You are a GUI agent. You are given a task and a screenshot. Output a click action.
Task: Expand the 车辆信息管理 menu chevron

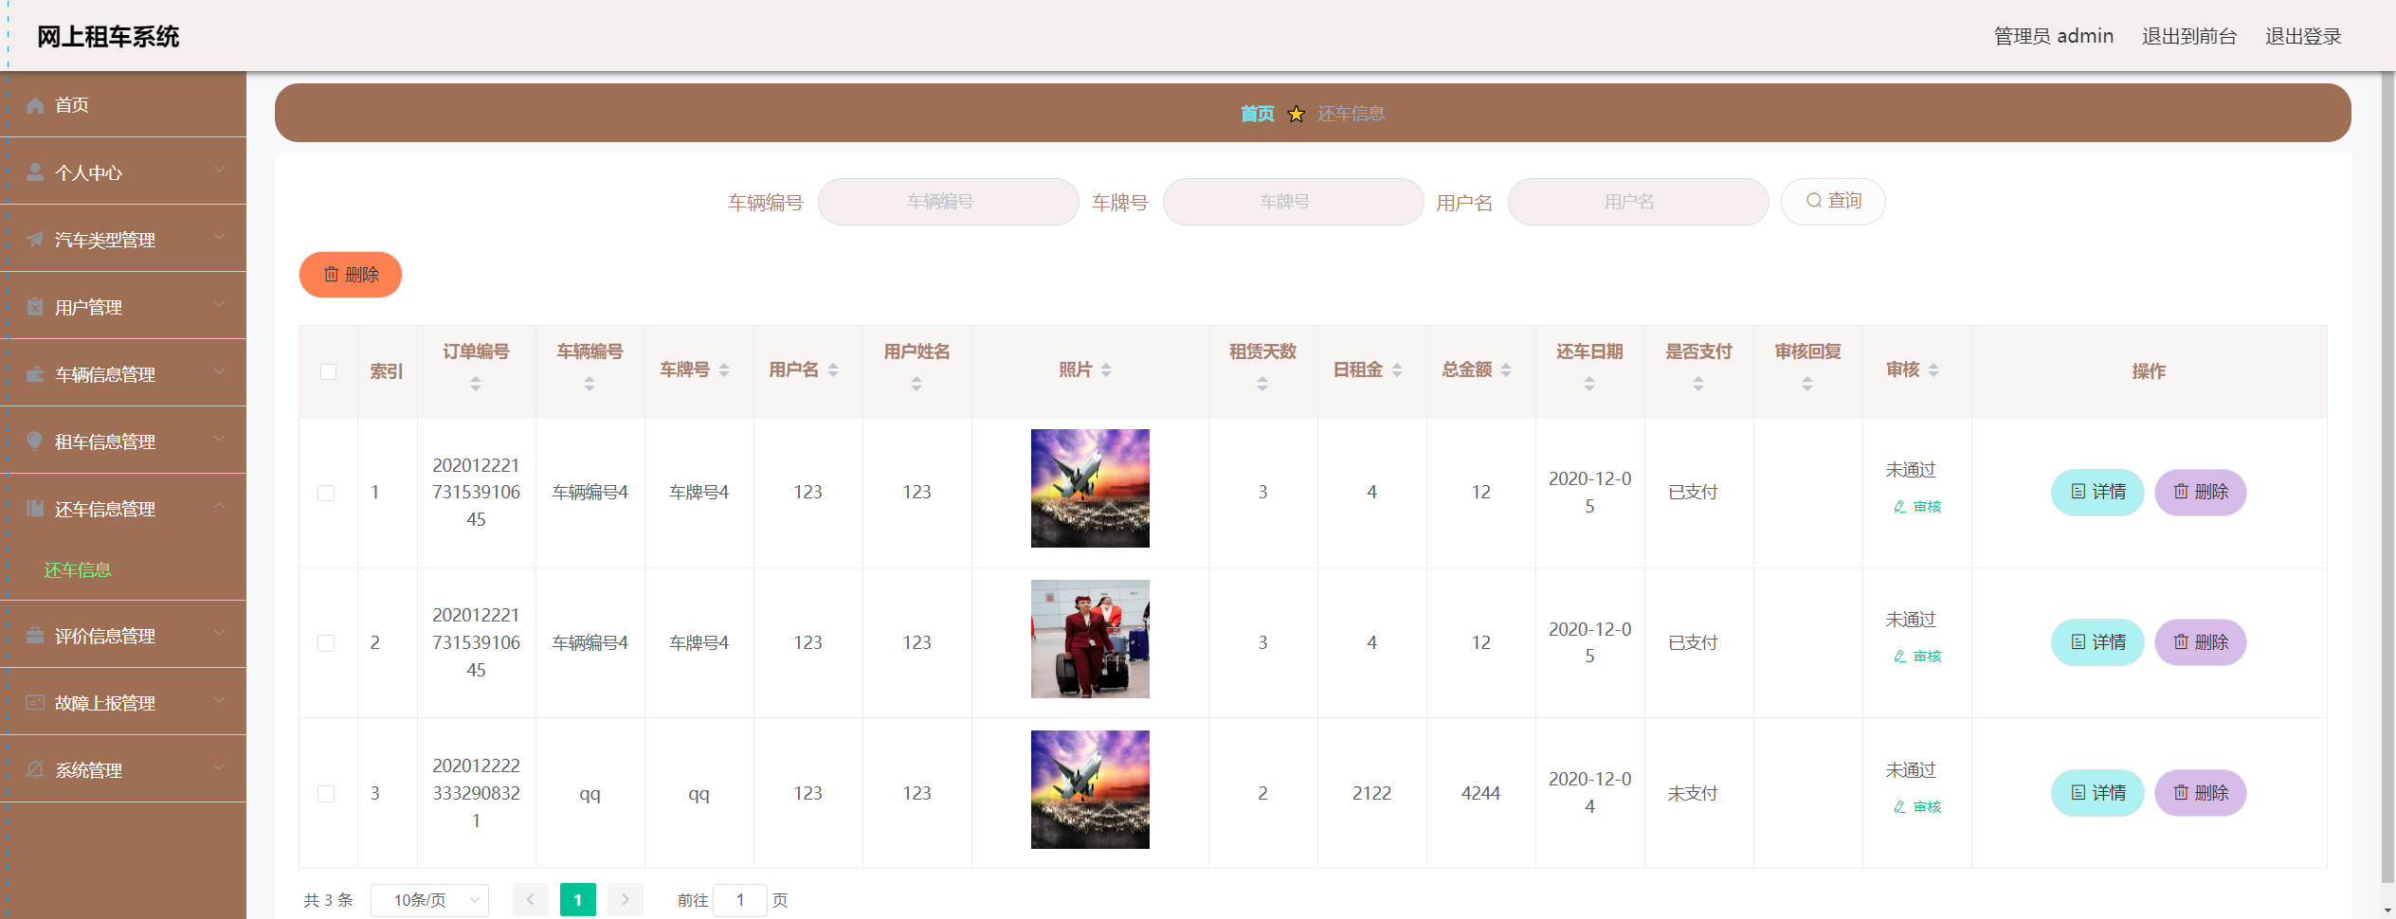[219, 371]
